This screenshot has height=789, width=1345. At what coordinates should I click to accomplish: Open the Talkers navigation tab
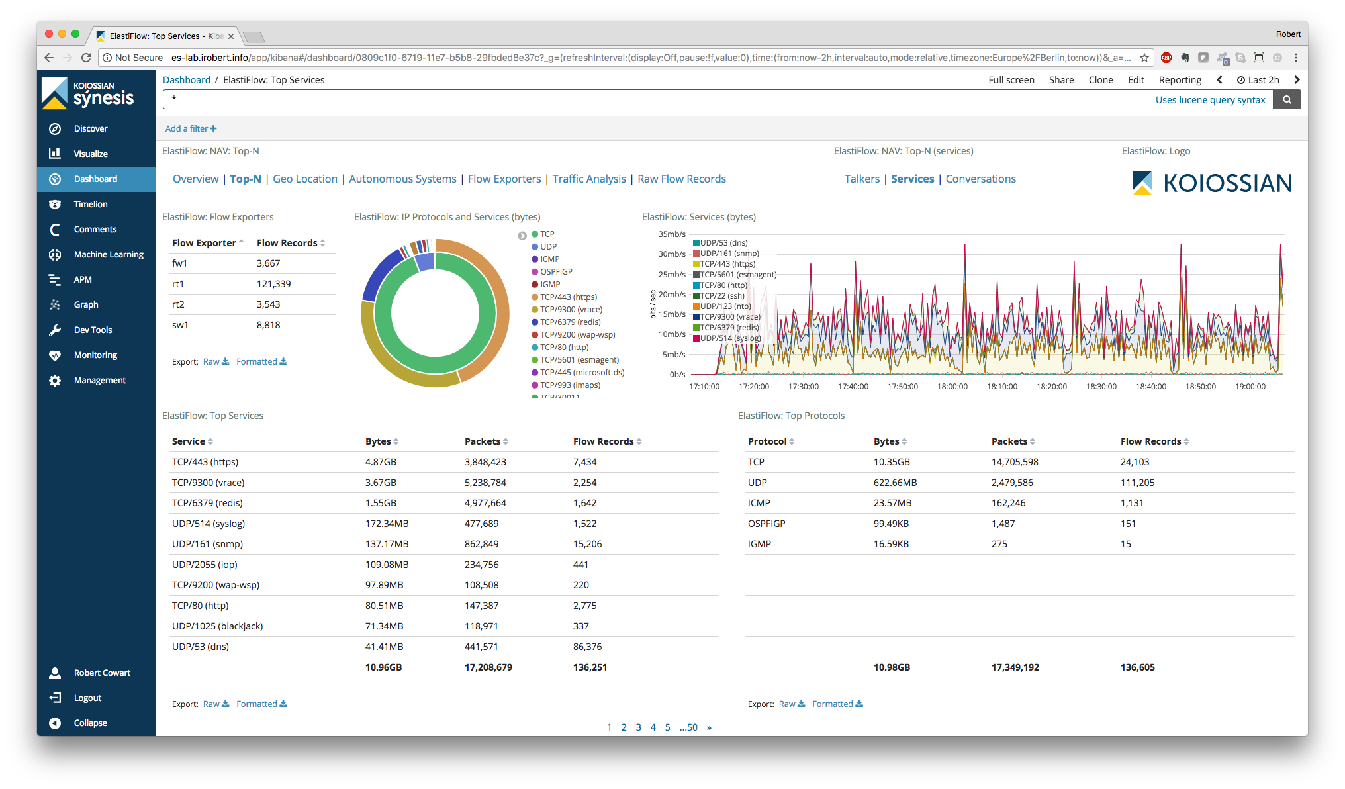tap(862, 179)
